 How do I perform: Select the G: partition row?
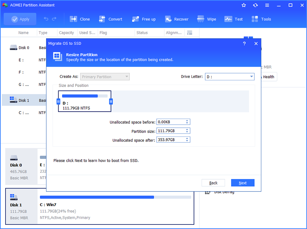(24, 85)
